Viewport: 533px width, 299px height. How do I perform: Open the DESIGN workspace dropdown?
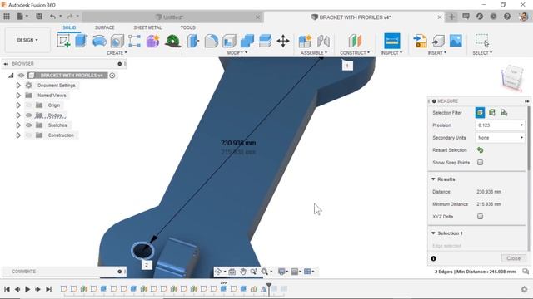[27, 40]
